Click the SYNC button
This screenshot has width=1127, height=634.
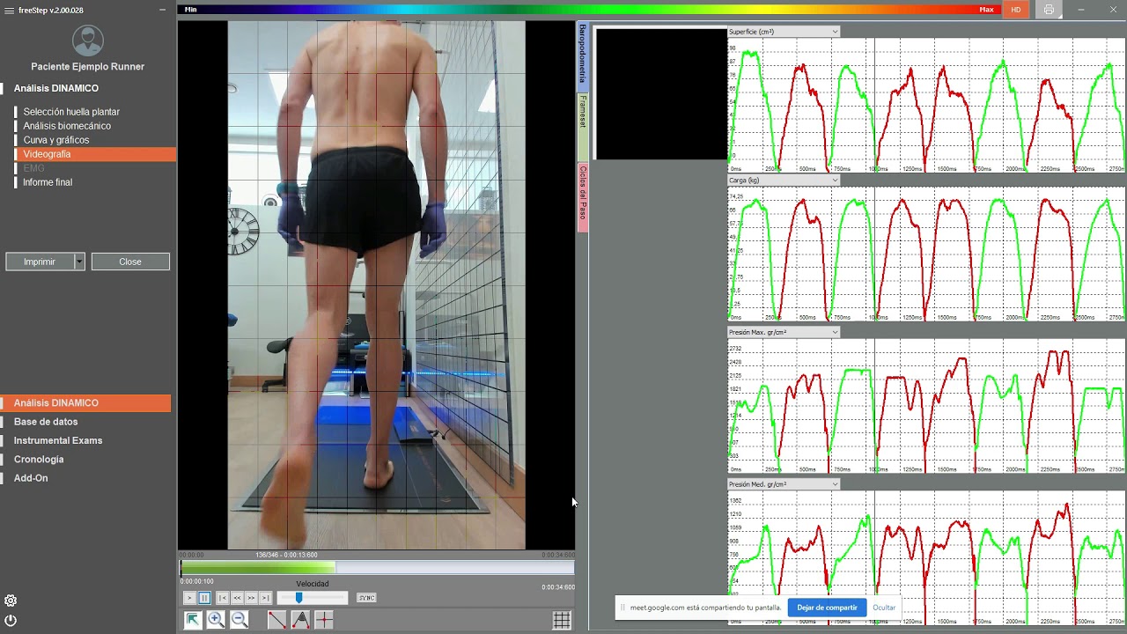point(366,598)
